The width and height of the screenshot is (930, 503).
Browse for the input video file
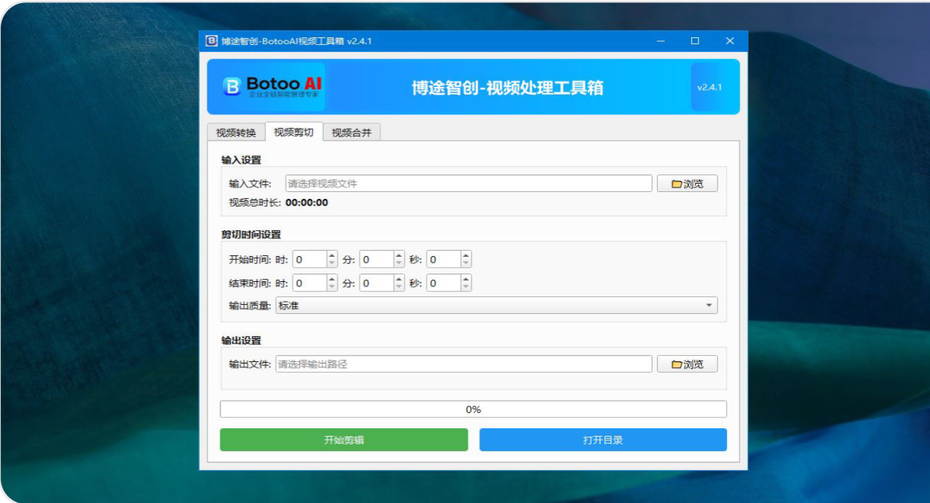point(687,184)
